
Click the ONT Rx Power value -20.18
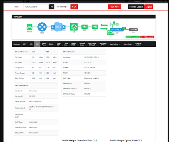[48, 63]
